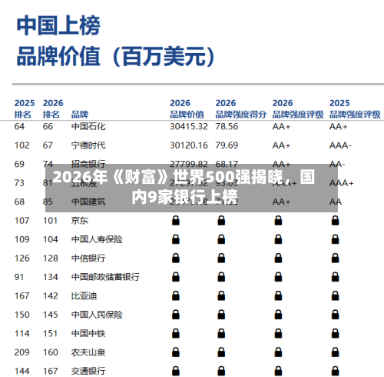Click the 2026 品牌强度得分 column header
Viewport: 384px width, 377px height.
tap(241, 108)
